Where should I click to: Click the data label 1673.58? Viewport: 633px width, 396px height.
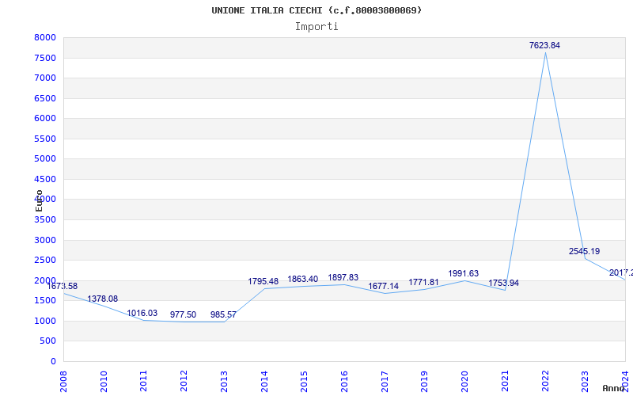click(63, 286)
